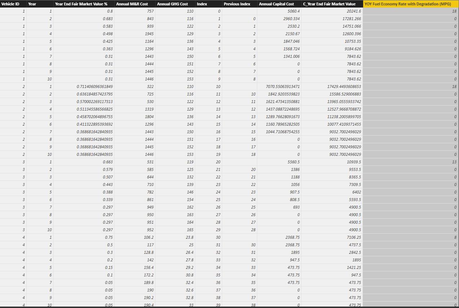Image resolution: width=459 pixels, height=308 pixels.
Task: Click the GHG cost cell 119
Action: tap(175, 162)
